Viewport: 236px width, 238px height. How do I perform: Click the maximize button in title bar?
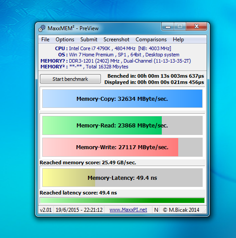(180, 26)
